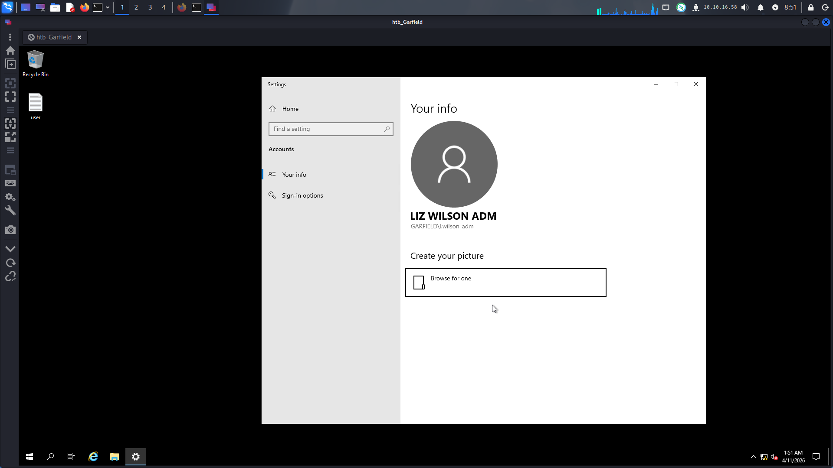Open the Firefox launcher in top panel

[85, 7]
